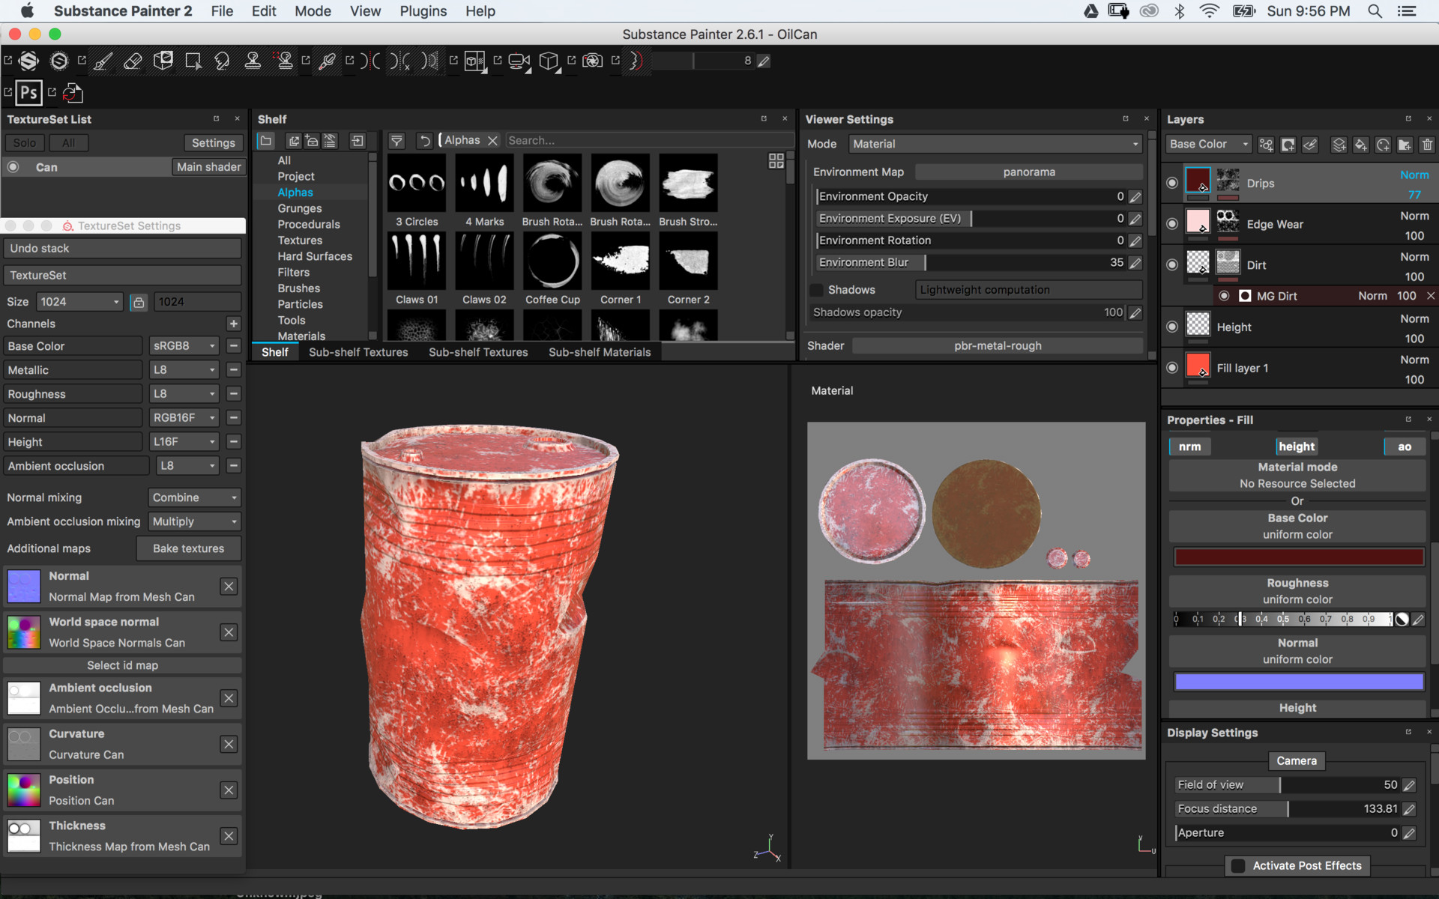
Task: Enable the Shadows checkbox
Action: pos(816,290)
